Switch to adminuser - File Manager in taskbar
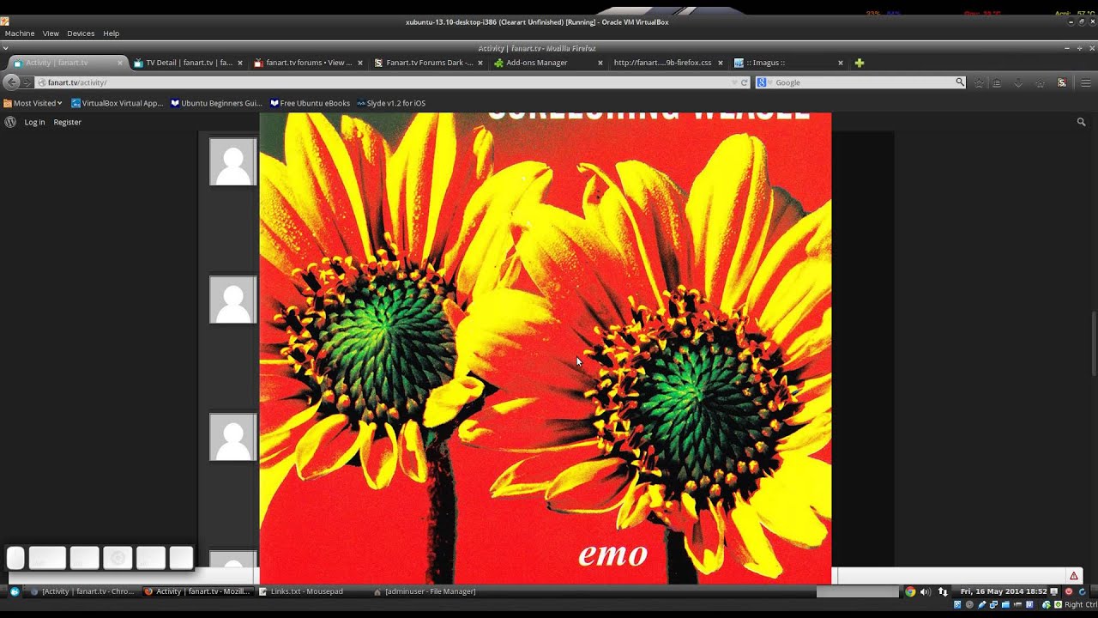The width and height of the screenshot is (1098, 618). point(425,591)
